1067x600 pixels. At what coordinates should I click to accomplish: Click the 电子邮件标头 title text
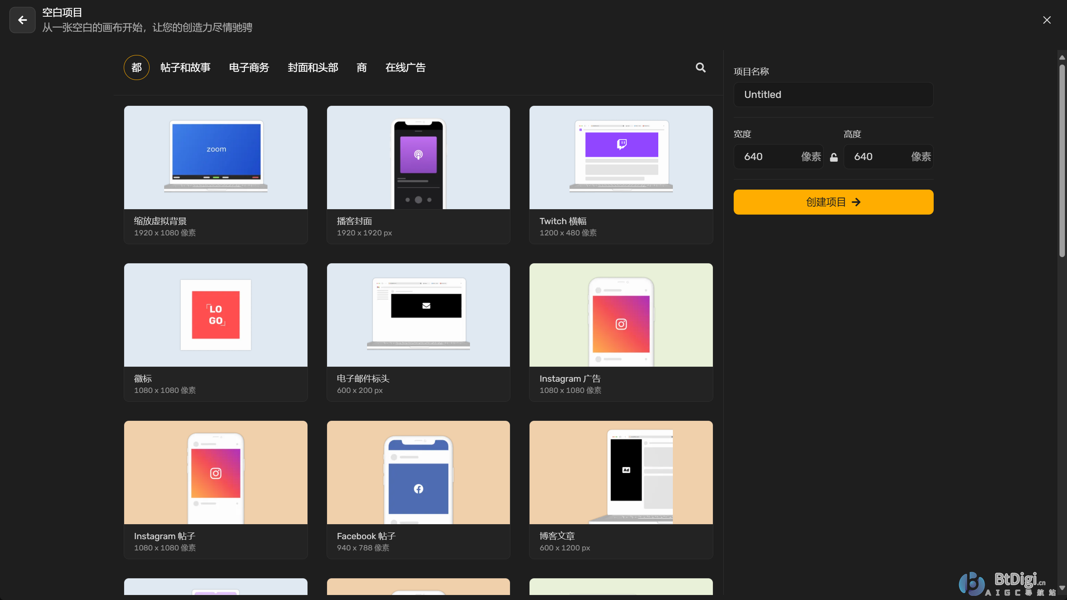(363, 379)
